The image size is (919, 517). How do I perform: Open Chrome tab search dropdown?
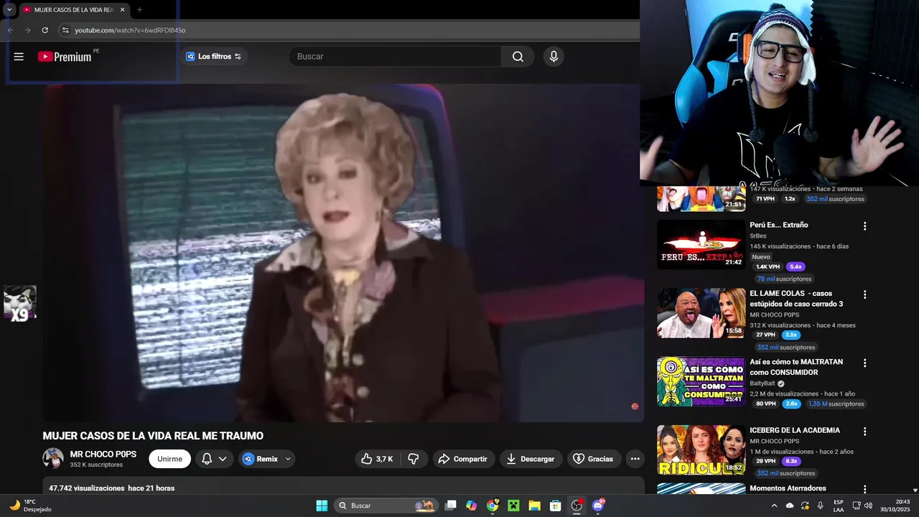[x=9, y=10]
